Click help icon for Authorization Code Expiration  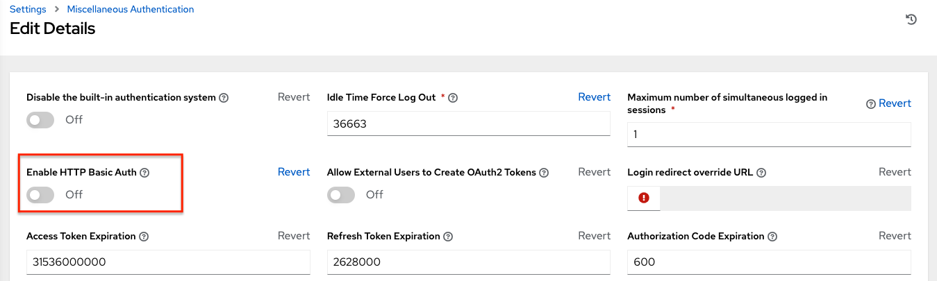click(x=771, y=237)
